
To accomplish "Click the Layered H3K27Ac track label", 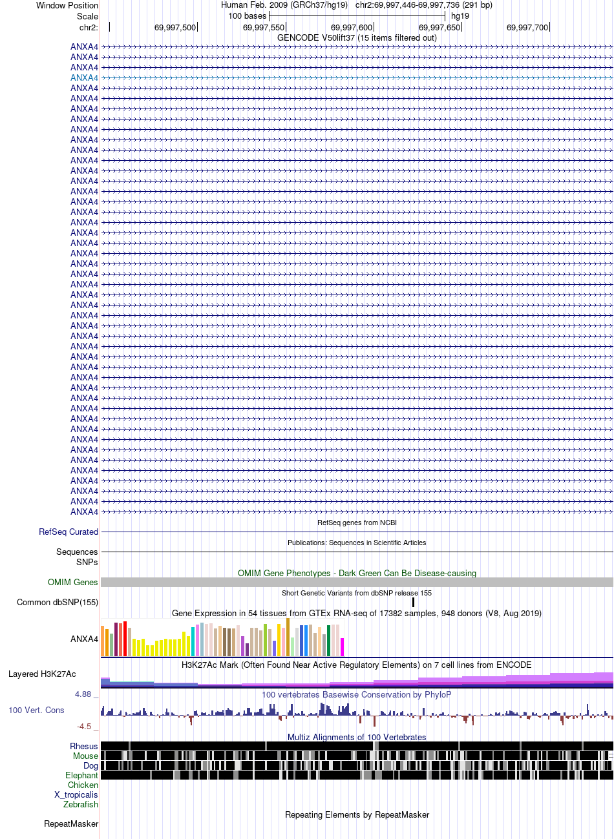I will (42, 674).
